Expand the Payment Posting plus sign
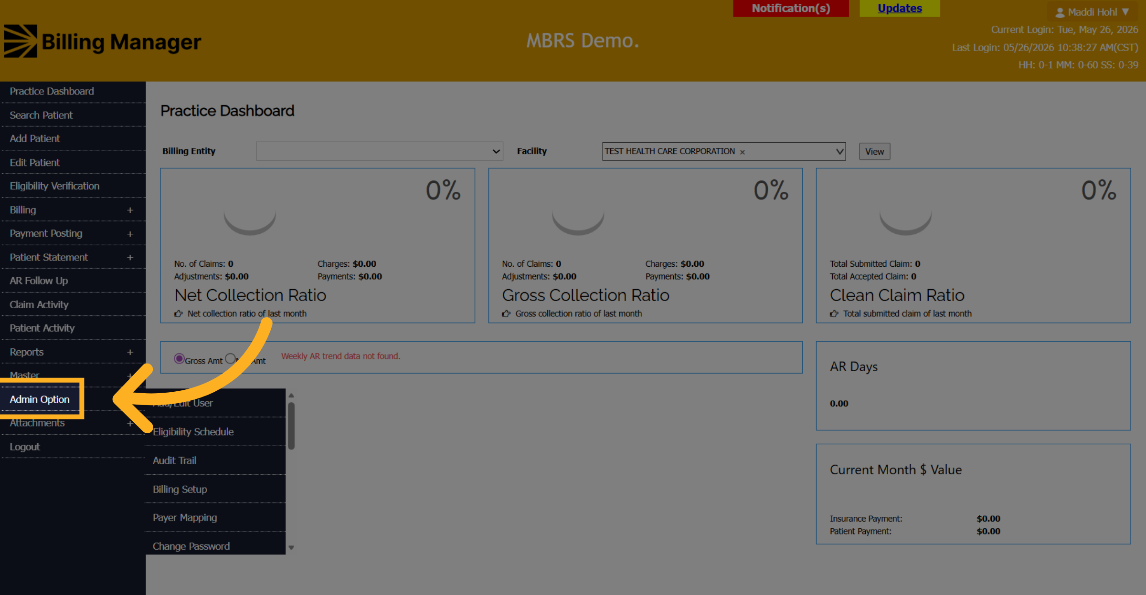Viewport: 1146px width, 595px height. (130, 234)
